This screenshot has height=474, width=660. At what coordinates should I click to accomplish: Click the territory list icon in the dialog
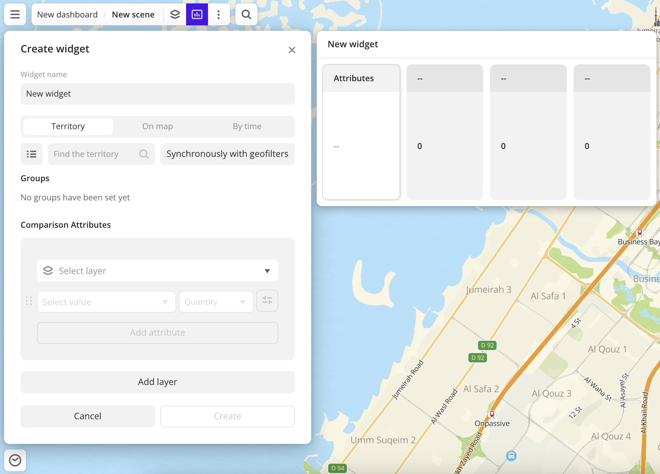coord(31,154)
